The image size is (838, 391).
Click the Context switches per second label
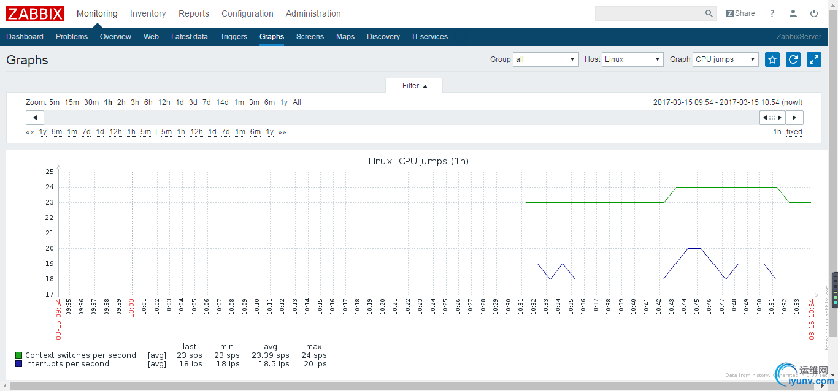tap(80, 355)
